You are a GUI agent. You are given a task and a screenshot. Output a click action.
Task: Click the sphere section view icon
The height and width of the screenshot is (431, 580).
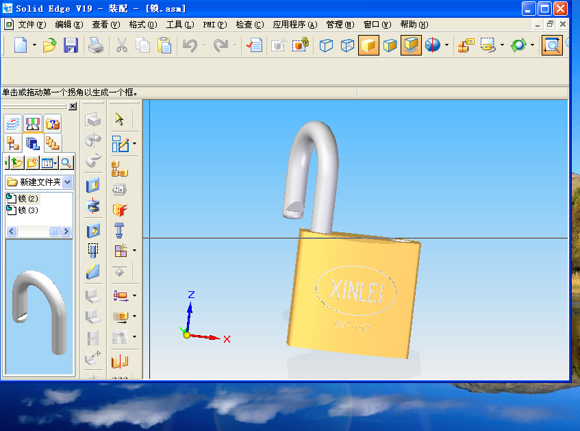point(432,45)
